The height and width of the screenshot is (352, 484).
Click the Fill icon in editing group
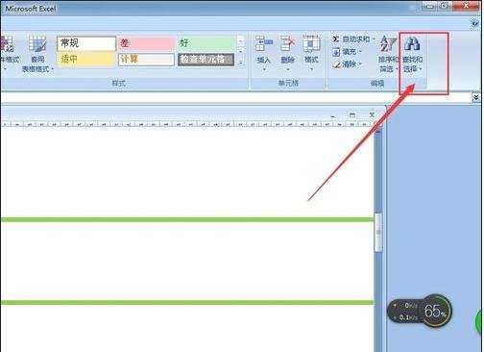click(336, 52)
